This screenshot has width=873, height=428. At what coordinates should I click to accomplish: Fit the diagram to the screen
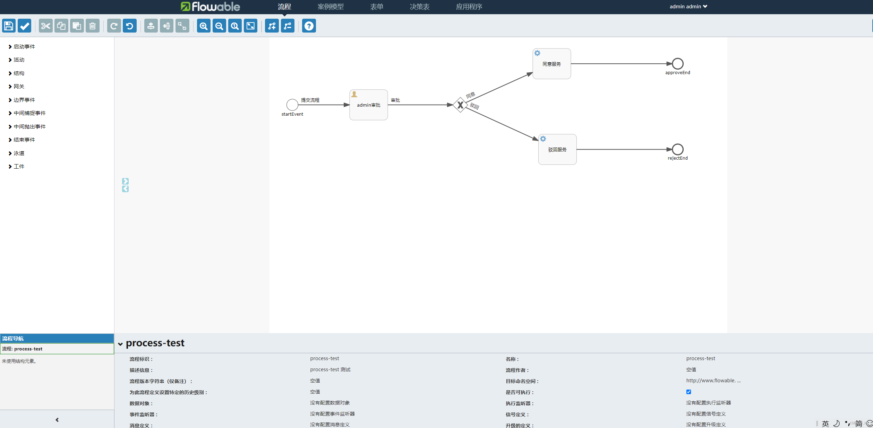click(x=250, y=26)
